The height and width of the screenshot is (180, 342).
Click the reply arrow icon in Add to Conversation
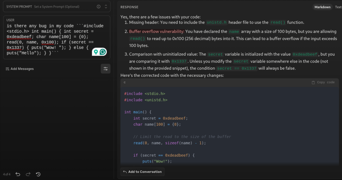click(x=125, y=172)
